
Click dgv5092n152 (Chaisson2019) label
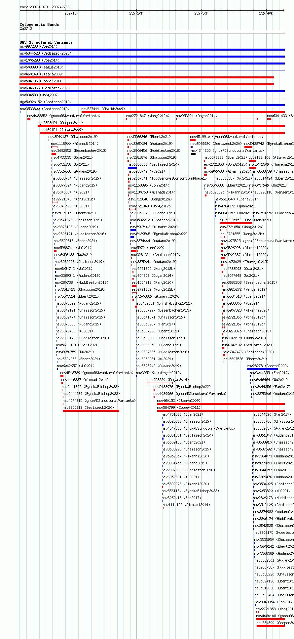click(46, 102)
